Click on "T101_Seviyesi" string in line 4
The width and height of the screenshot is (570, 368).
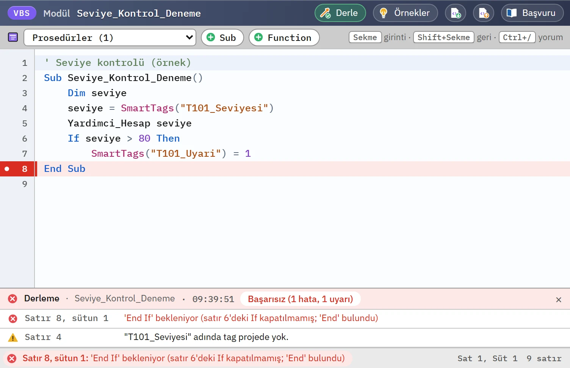[x=224, y=108]
